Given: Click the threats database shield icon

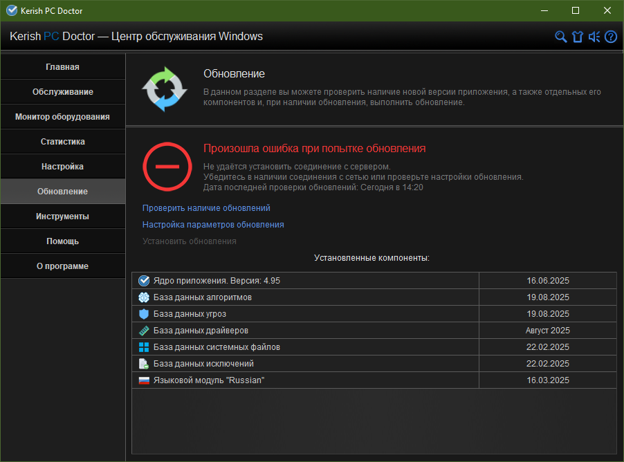Looking at the screenshot, I should click(144, 314).
